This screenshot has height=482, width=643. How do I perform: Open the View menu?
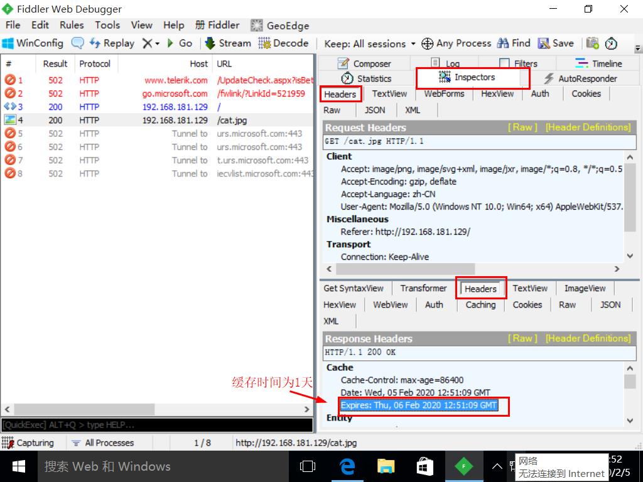click(x=141, y=25)
